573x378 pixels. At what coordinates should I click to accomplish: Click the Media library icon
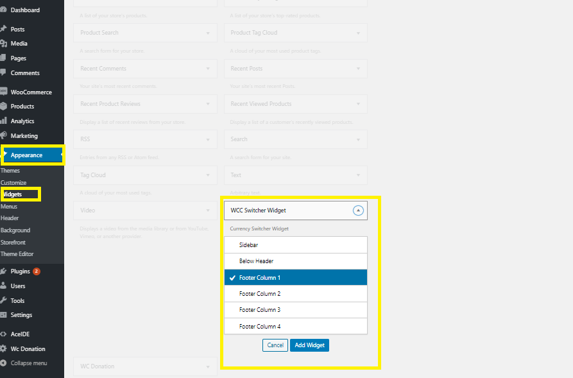click(8, 43)
